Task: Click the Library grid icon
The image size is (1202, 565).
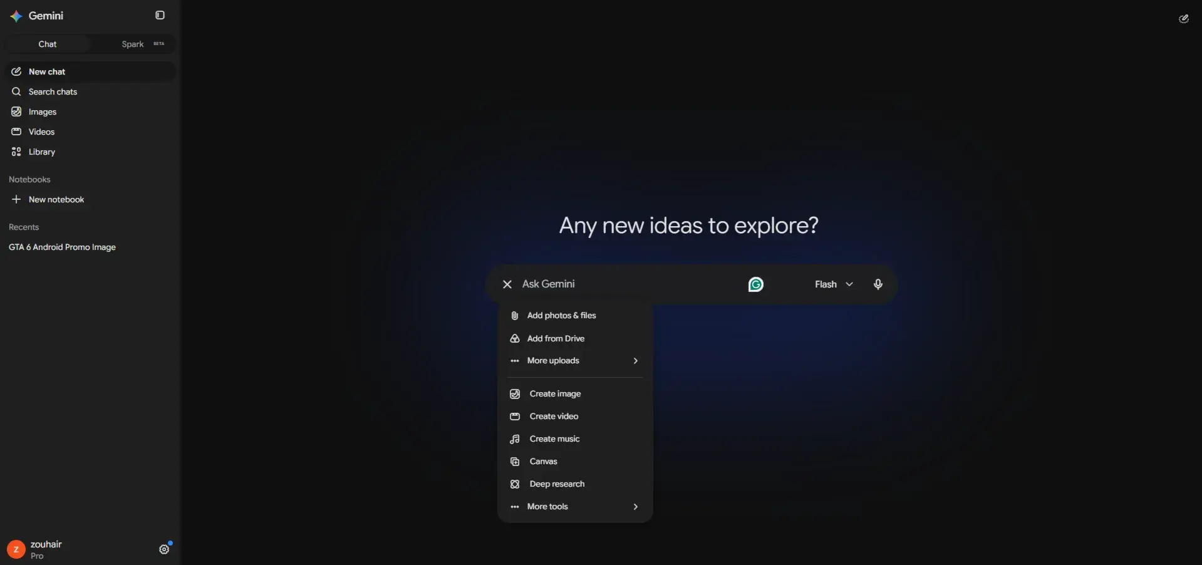Action: [16, 152]
